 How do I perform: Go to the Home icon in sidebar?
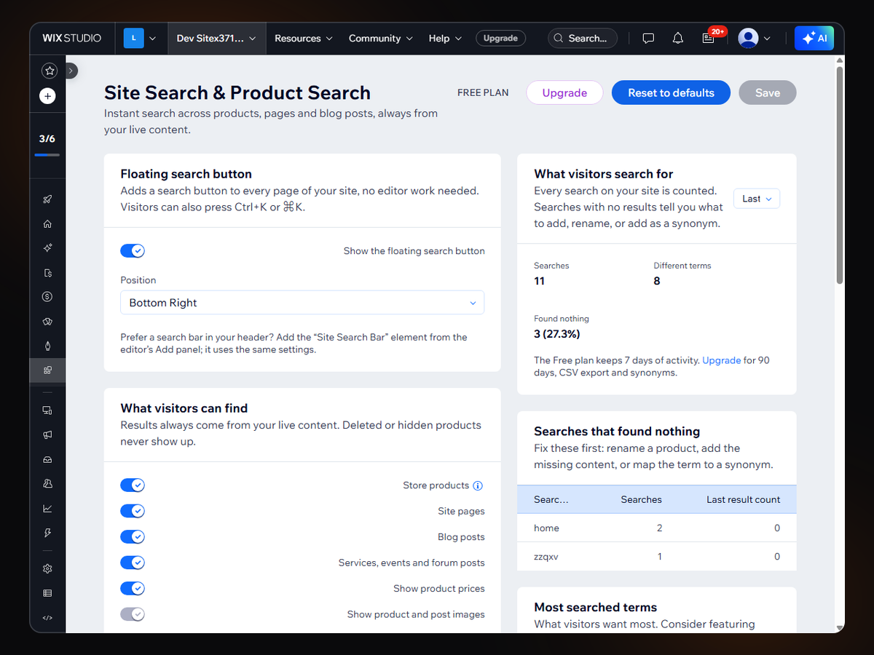[x=47, y=224]
